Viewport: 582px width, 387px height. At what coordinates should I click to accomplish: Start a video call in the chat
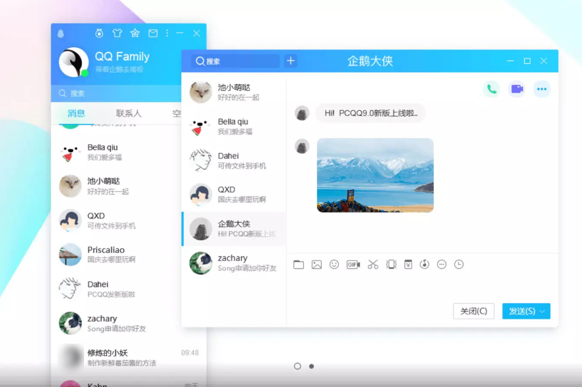pyautogui.click(x=516, y=89)
